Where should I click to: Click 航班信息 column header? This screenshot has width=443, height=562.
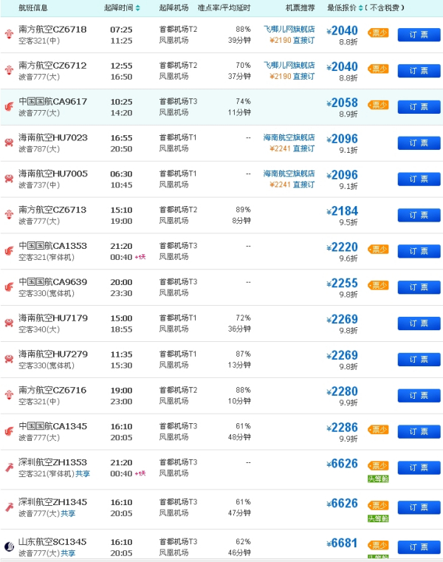point(33,8)
